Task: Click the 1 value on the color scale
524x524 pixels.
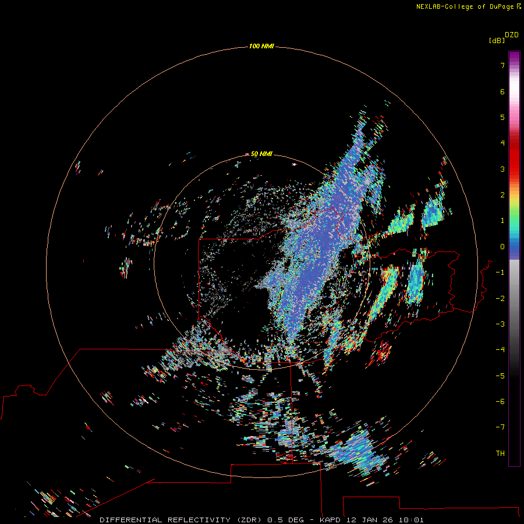Action: 502,221
